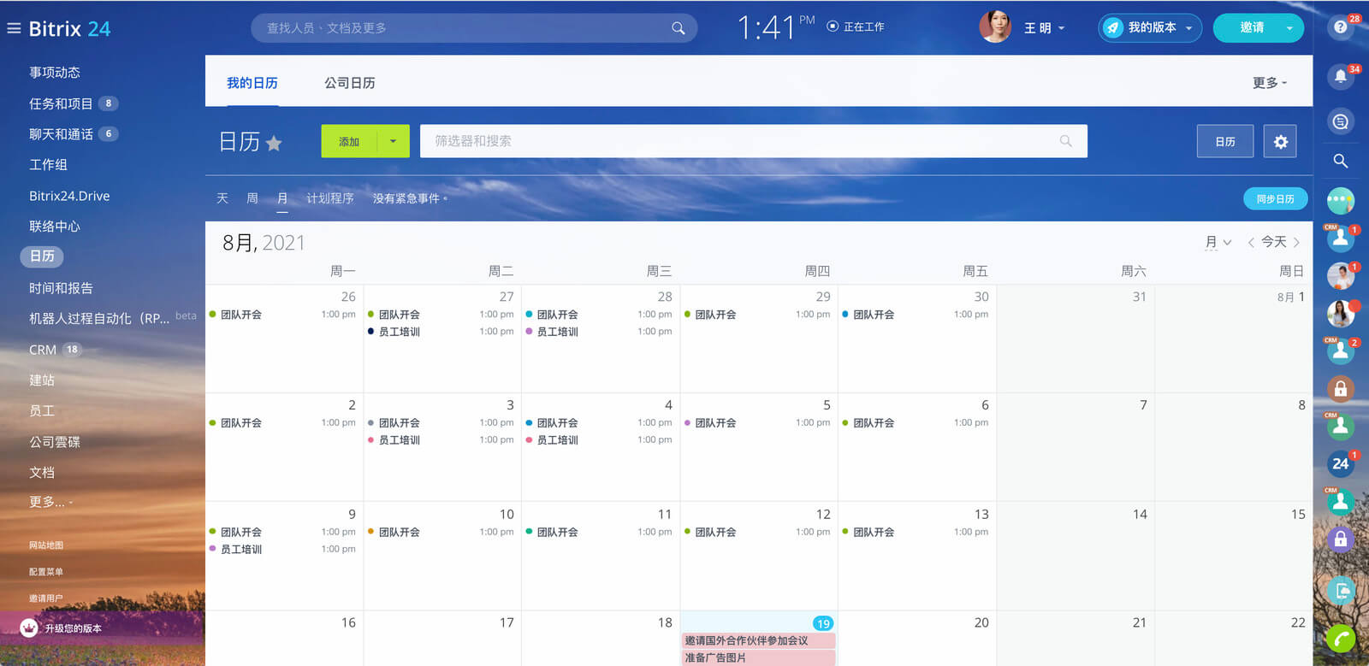Expand the 添加 button dropdown arrow
This screenshot has height=666, width=1369.
tap(393, 141)
